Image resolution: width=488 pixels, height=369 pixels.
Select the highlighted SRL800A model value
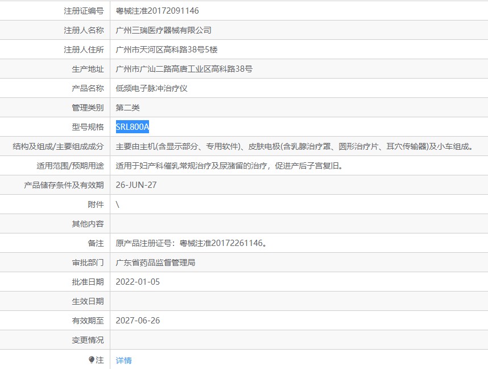pos(133,127)
